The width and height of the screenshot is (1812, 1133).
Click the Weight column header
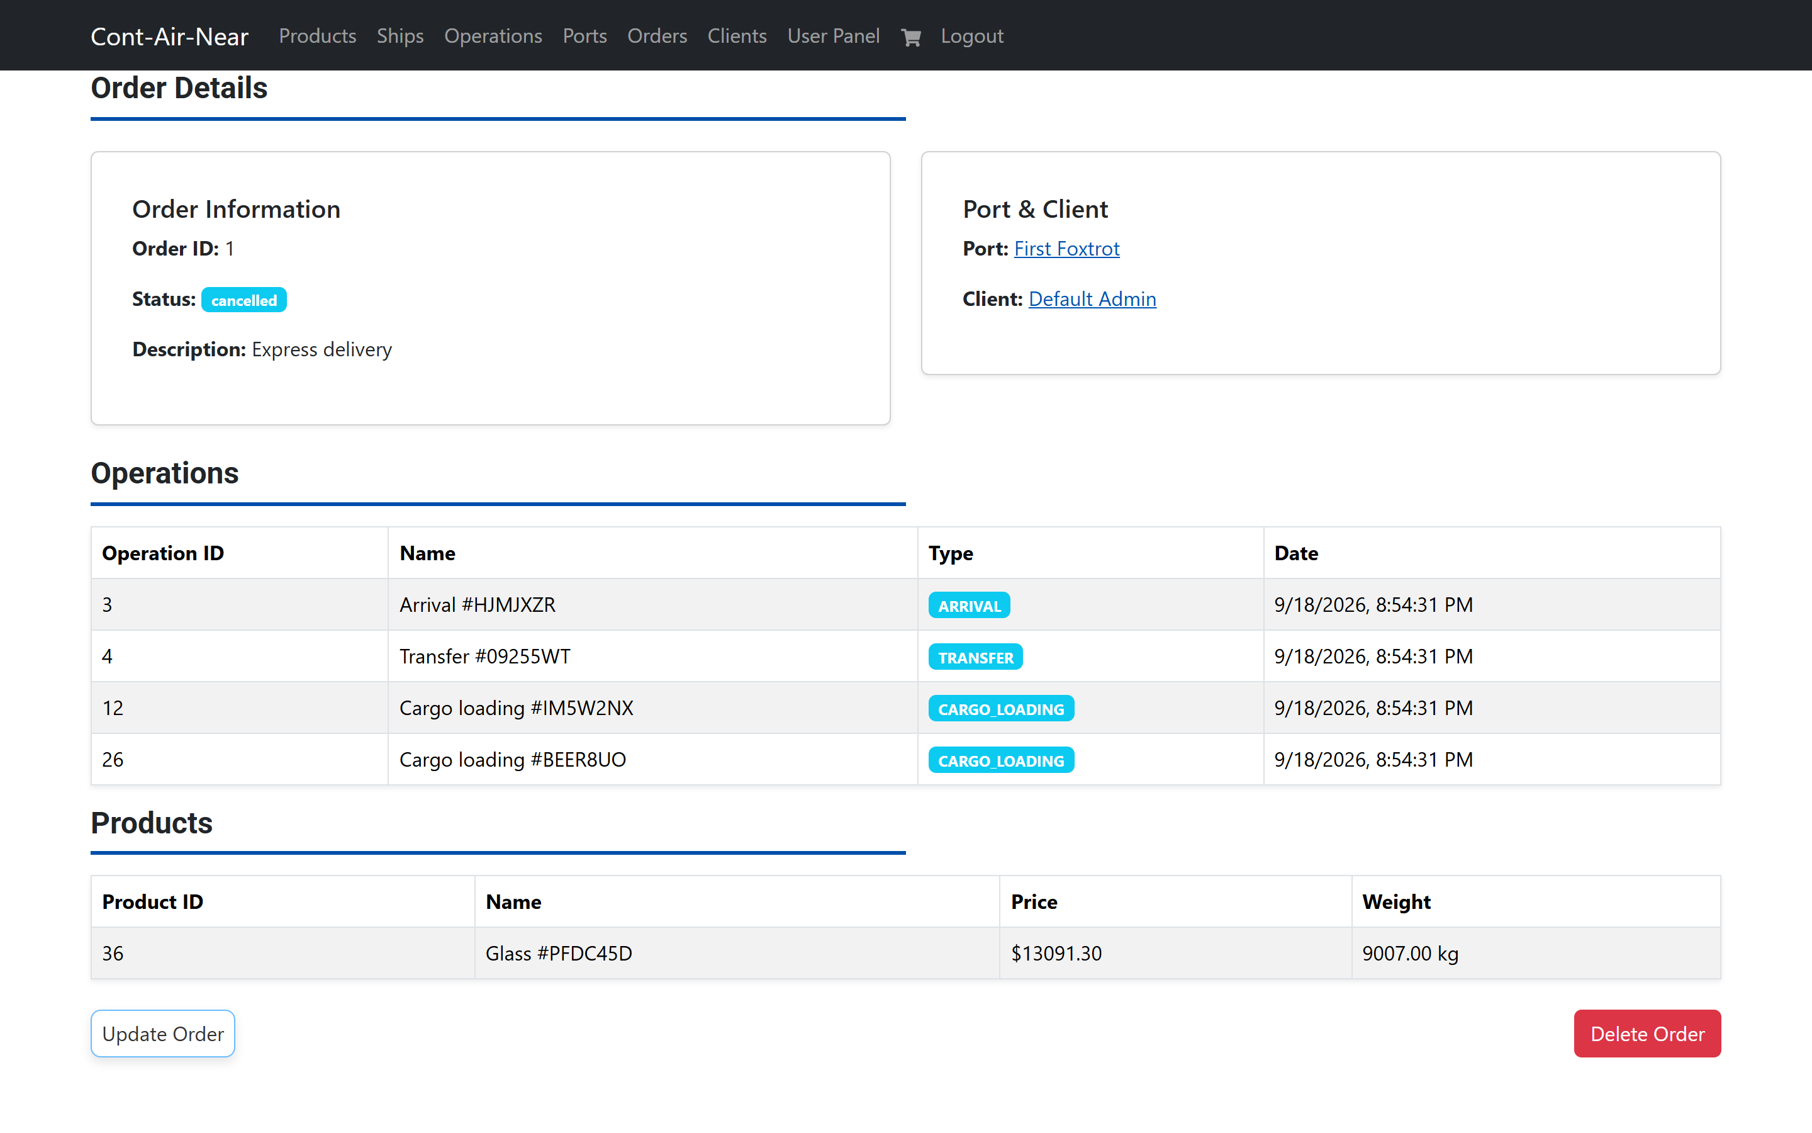[x=1536, y=901]
